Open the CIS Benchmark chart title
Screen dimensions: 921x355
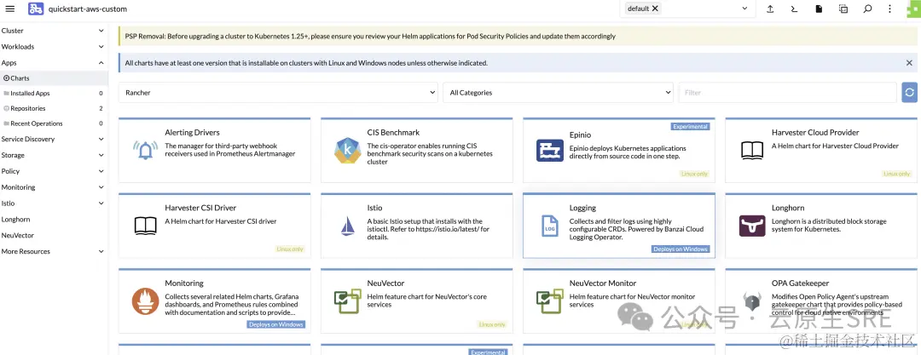pyautogui.click(x=393, y=133)
